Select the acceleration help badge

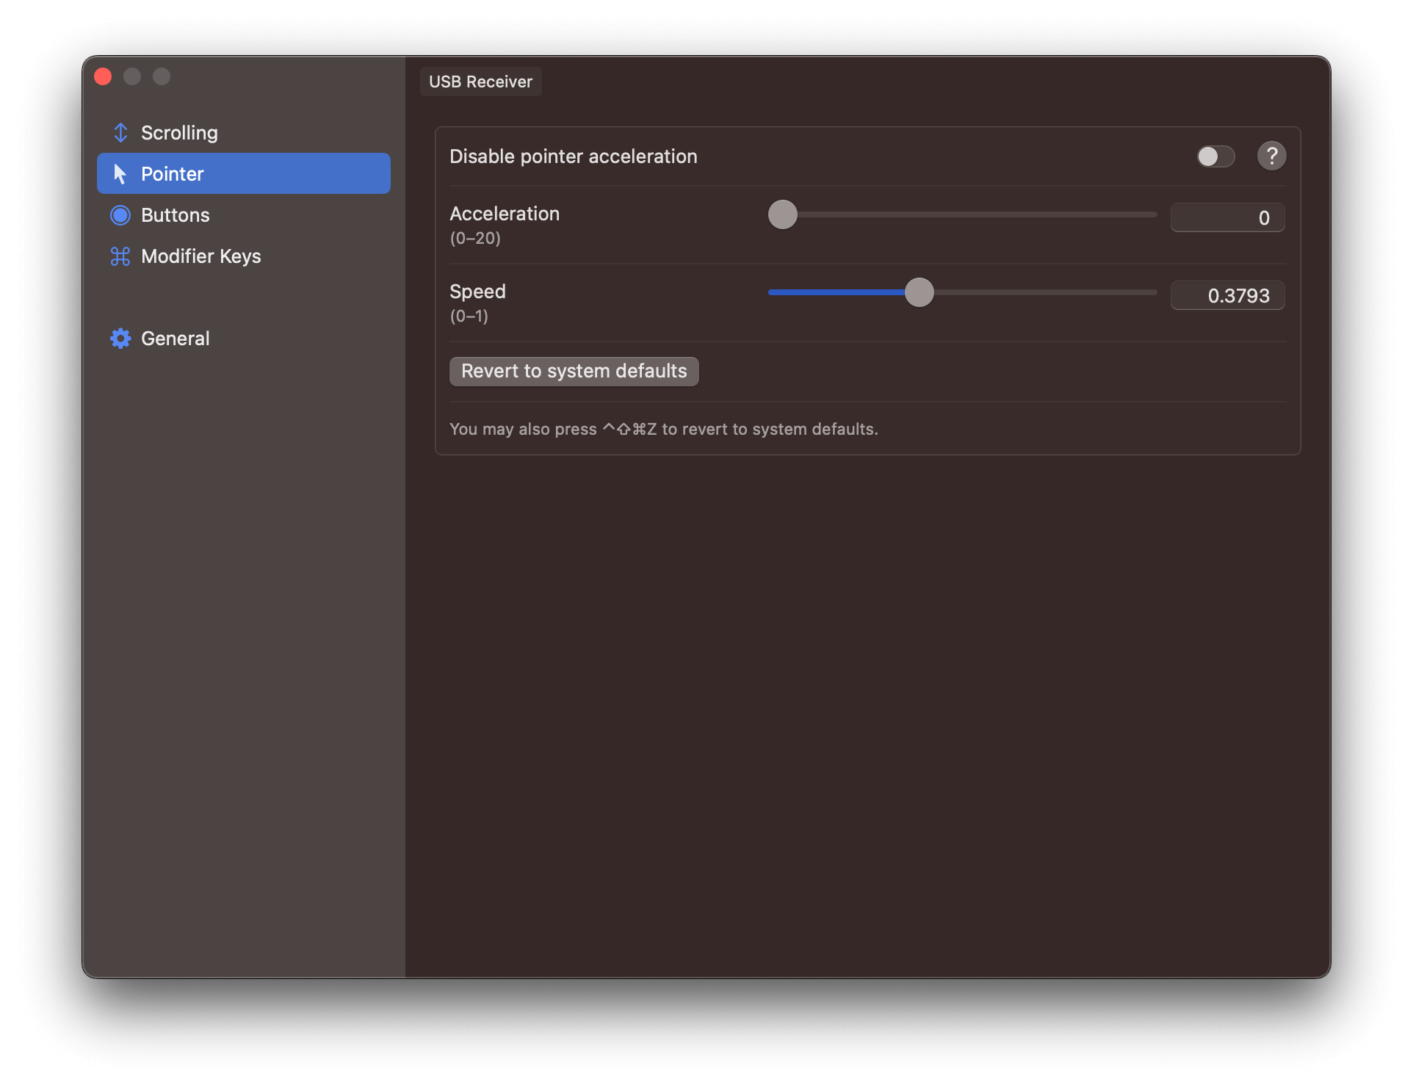click(x=1272, y=156)
